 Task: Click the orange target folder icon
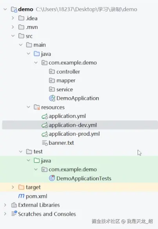pos(22,187)
